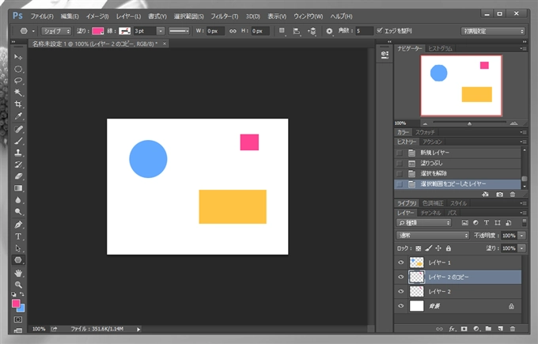Viewport: 538px width, 344px height.
Task: Select the Hand tool
Action: pos(18,273)
